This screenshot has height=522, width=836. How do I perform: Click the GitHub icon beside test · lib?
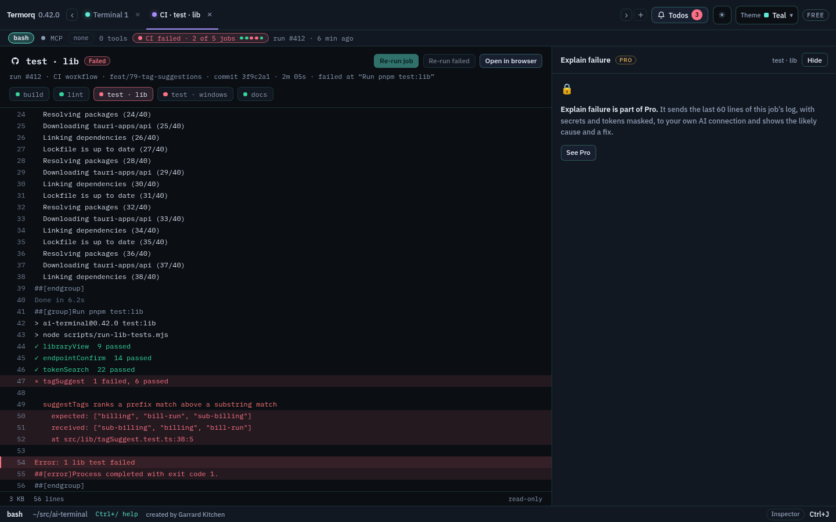pos(15,61)
